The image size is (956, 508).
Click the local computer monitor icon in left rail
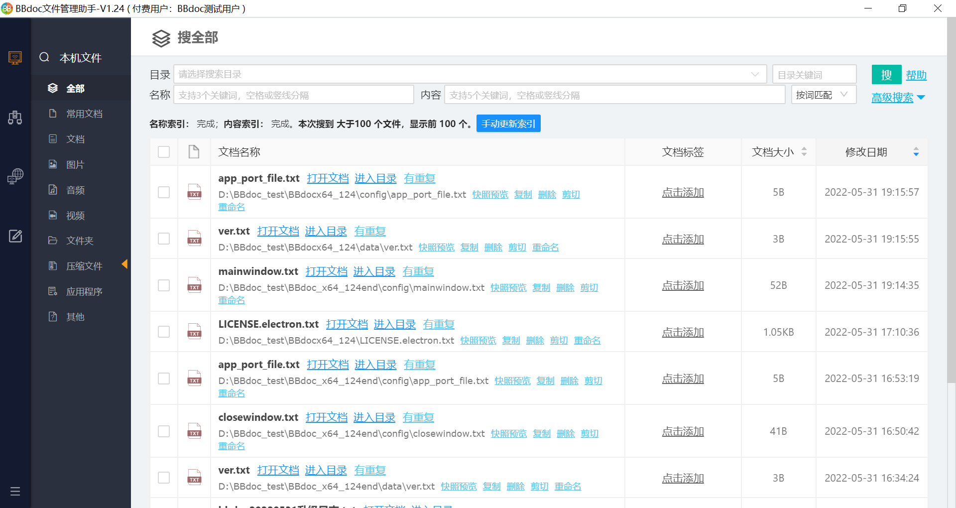[x=15, y=58]
